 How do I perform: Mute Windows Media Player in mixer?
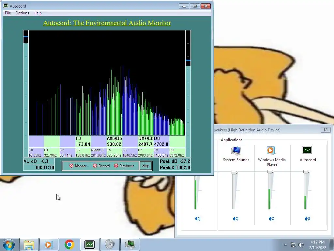pyautogui.click(x=271, y=219)
